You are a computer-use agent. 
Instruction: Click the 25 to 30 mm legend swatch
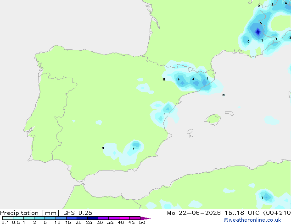pyautogui.click(x=92, y=218)
